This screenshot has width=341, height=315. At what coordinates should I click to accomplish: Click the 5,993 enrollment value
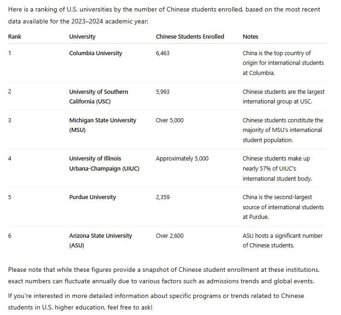pyautogui.click(x=162, y=92)
